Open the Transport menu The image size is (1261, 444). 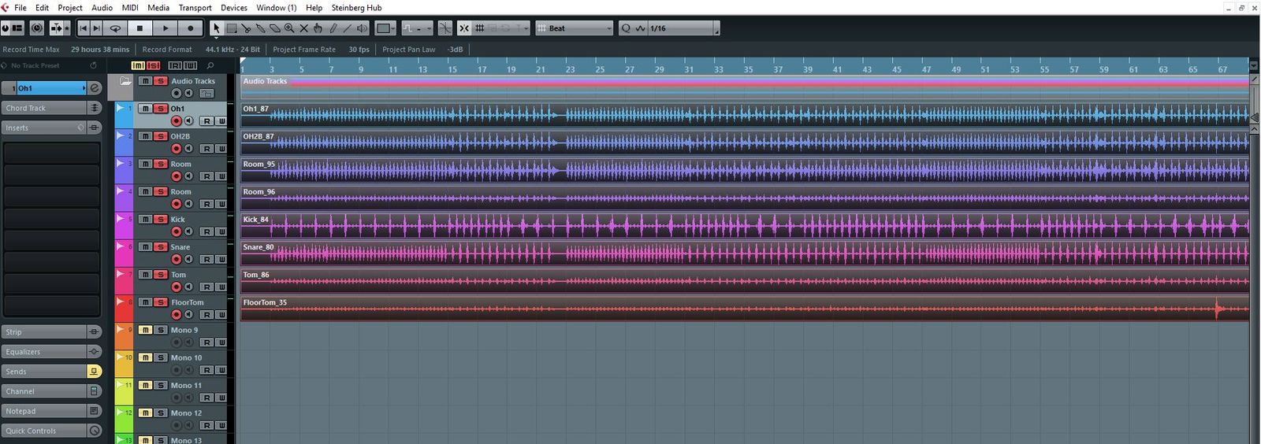pos(195,8)
